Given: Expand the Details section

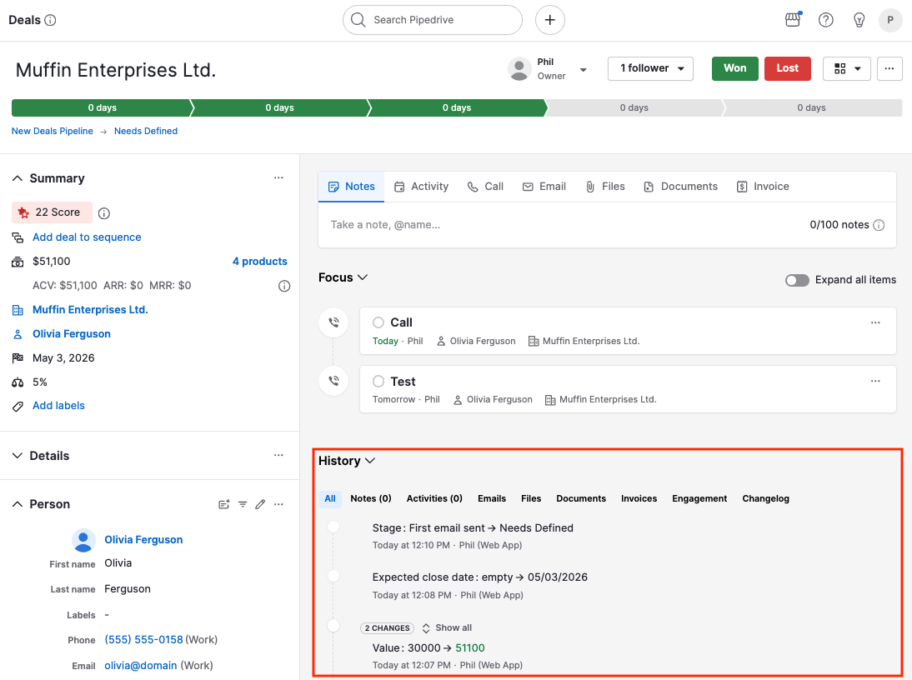Looking at the screenshot, I should pos(18,456).
